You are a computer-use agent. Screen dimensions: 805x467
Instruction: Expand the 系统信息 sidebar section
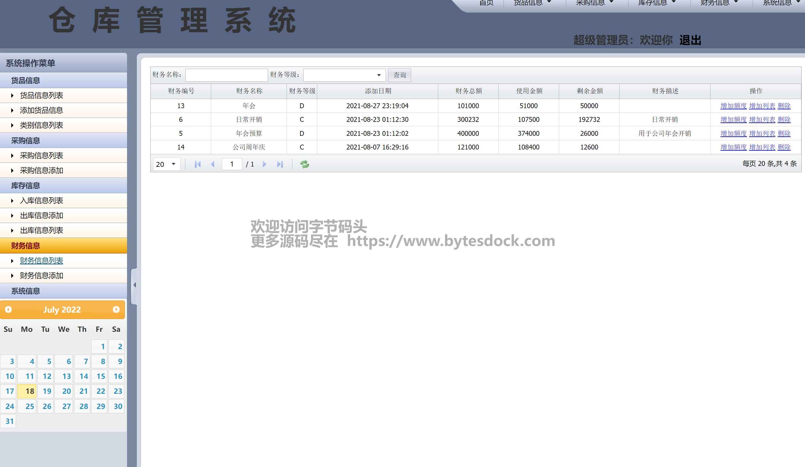26,291
